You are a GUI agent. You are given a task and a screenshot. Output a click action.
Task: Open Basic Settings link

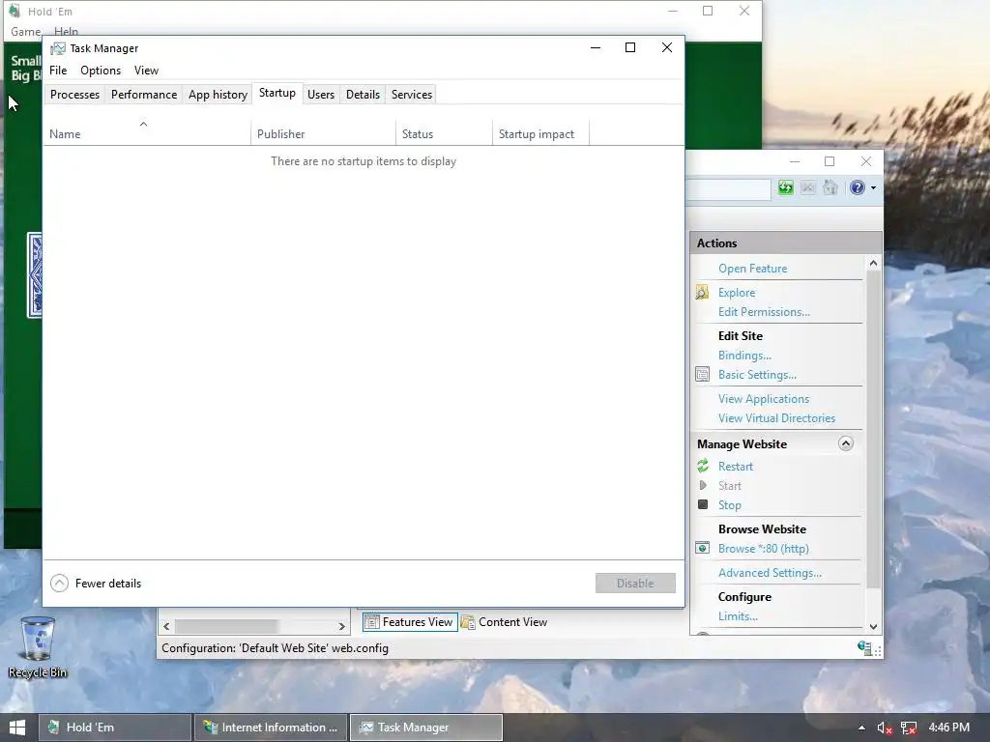(x=757, y=375)
